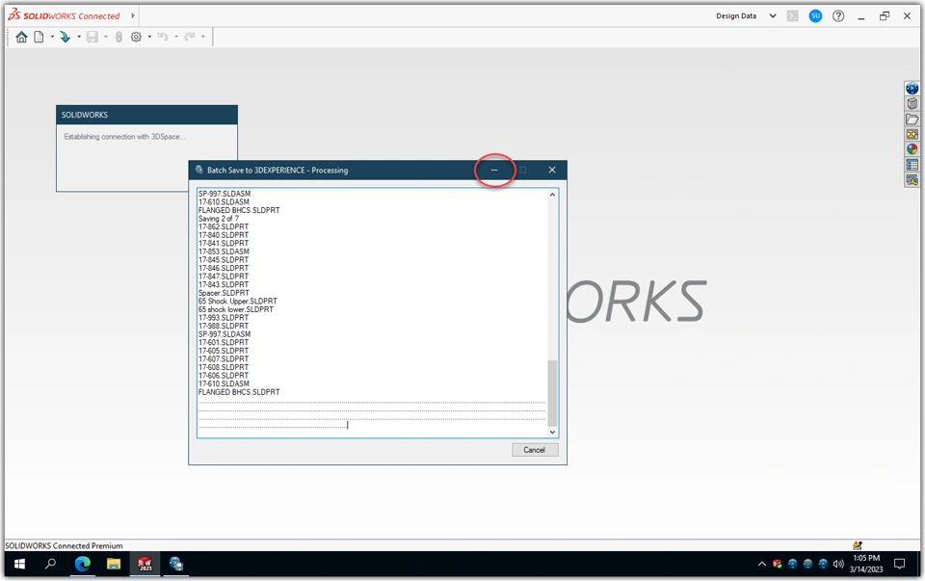Open the Design Library task pane tab
Image resolution: width=925 pixels, height=581 pixels.
(912, 104)
